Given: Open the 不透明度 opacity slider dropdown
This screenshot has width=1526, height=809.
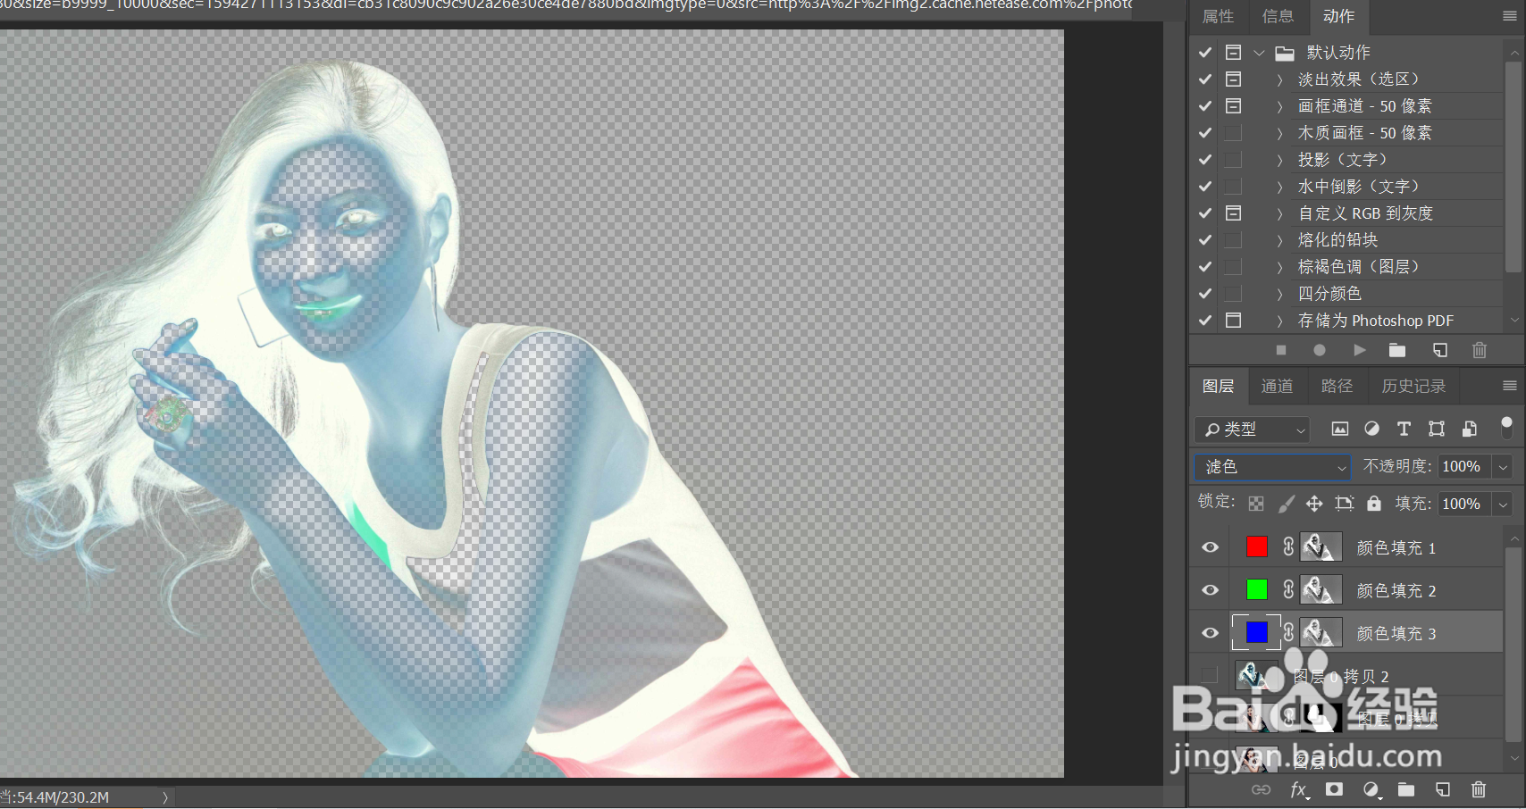Looking at the screenshot, I should pos(1503,467).
